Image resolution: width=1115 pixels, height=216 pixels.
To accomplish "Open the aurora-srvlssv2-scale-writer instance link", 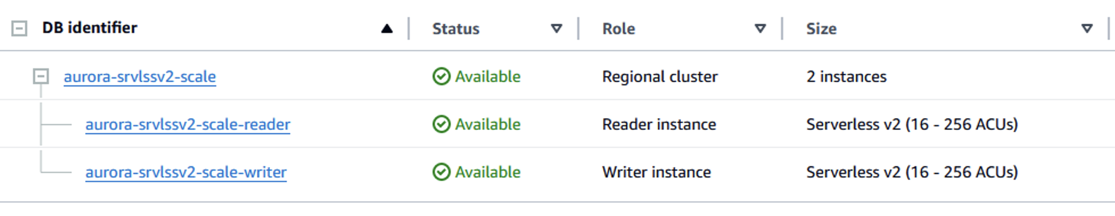I will point(186,172).
